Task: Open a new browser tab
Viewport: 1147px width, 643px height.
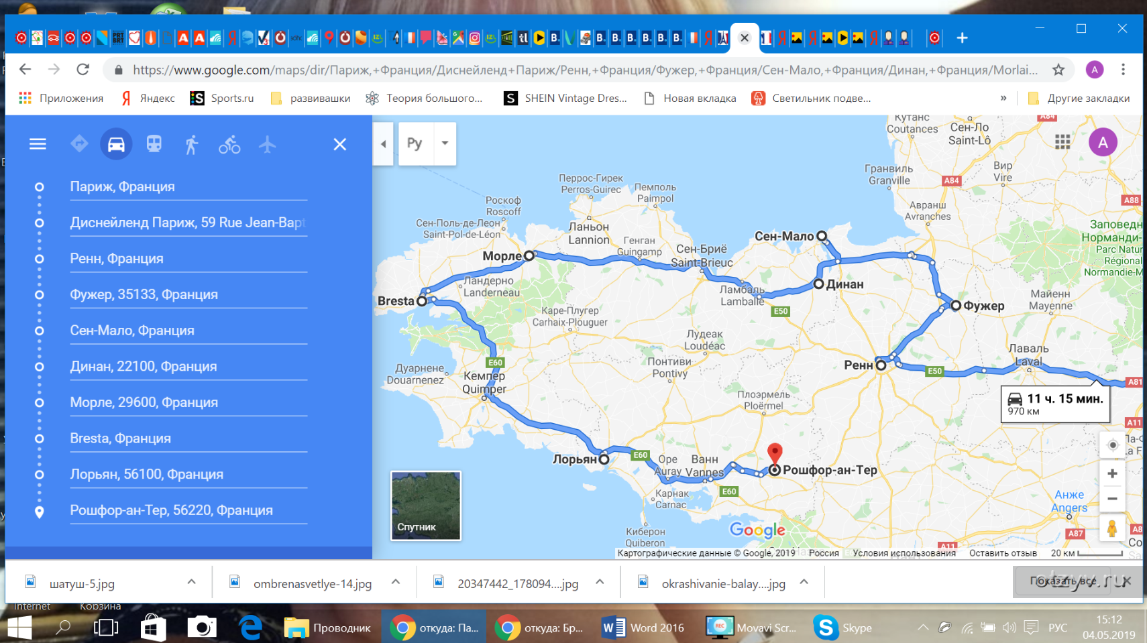Action: pos(962,38)
